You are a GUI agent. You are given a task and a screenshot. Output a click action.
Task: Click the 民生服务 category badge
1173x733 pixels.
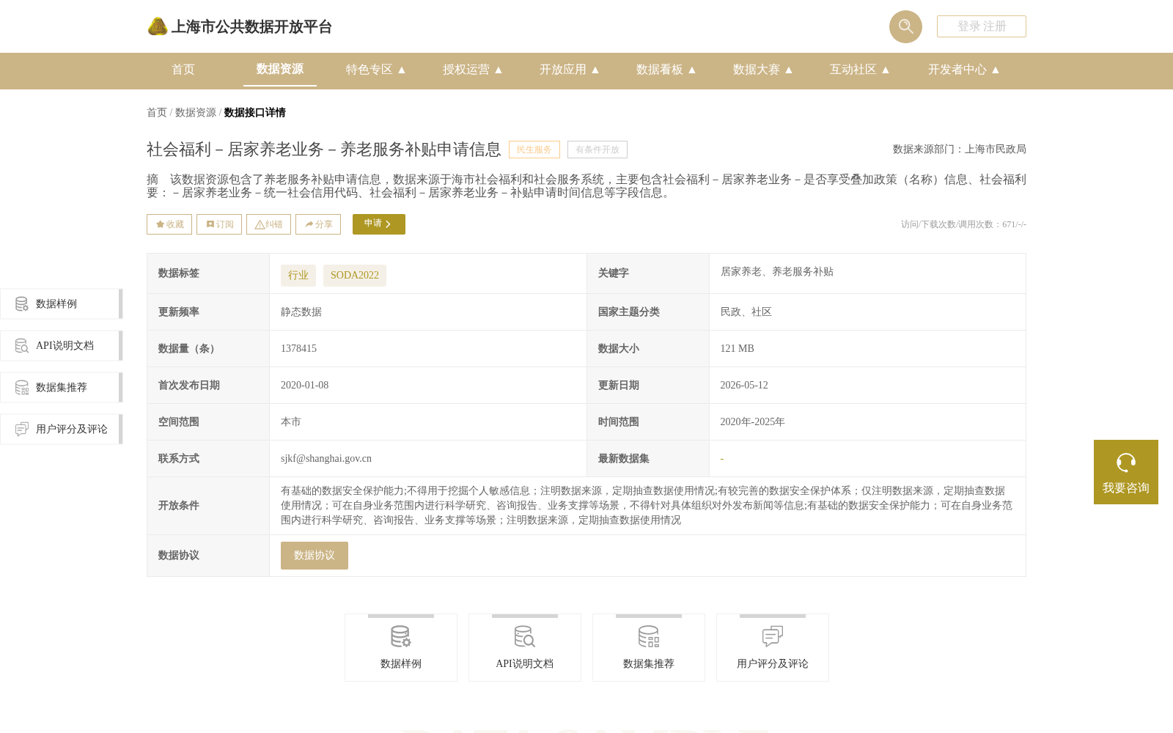click(534, 150)
